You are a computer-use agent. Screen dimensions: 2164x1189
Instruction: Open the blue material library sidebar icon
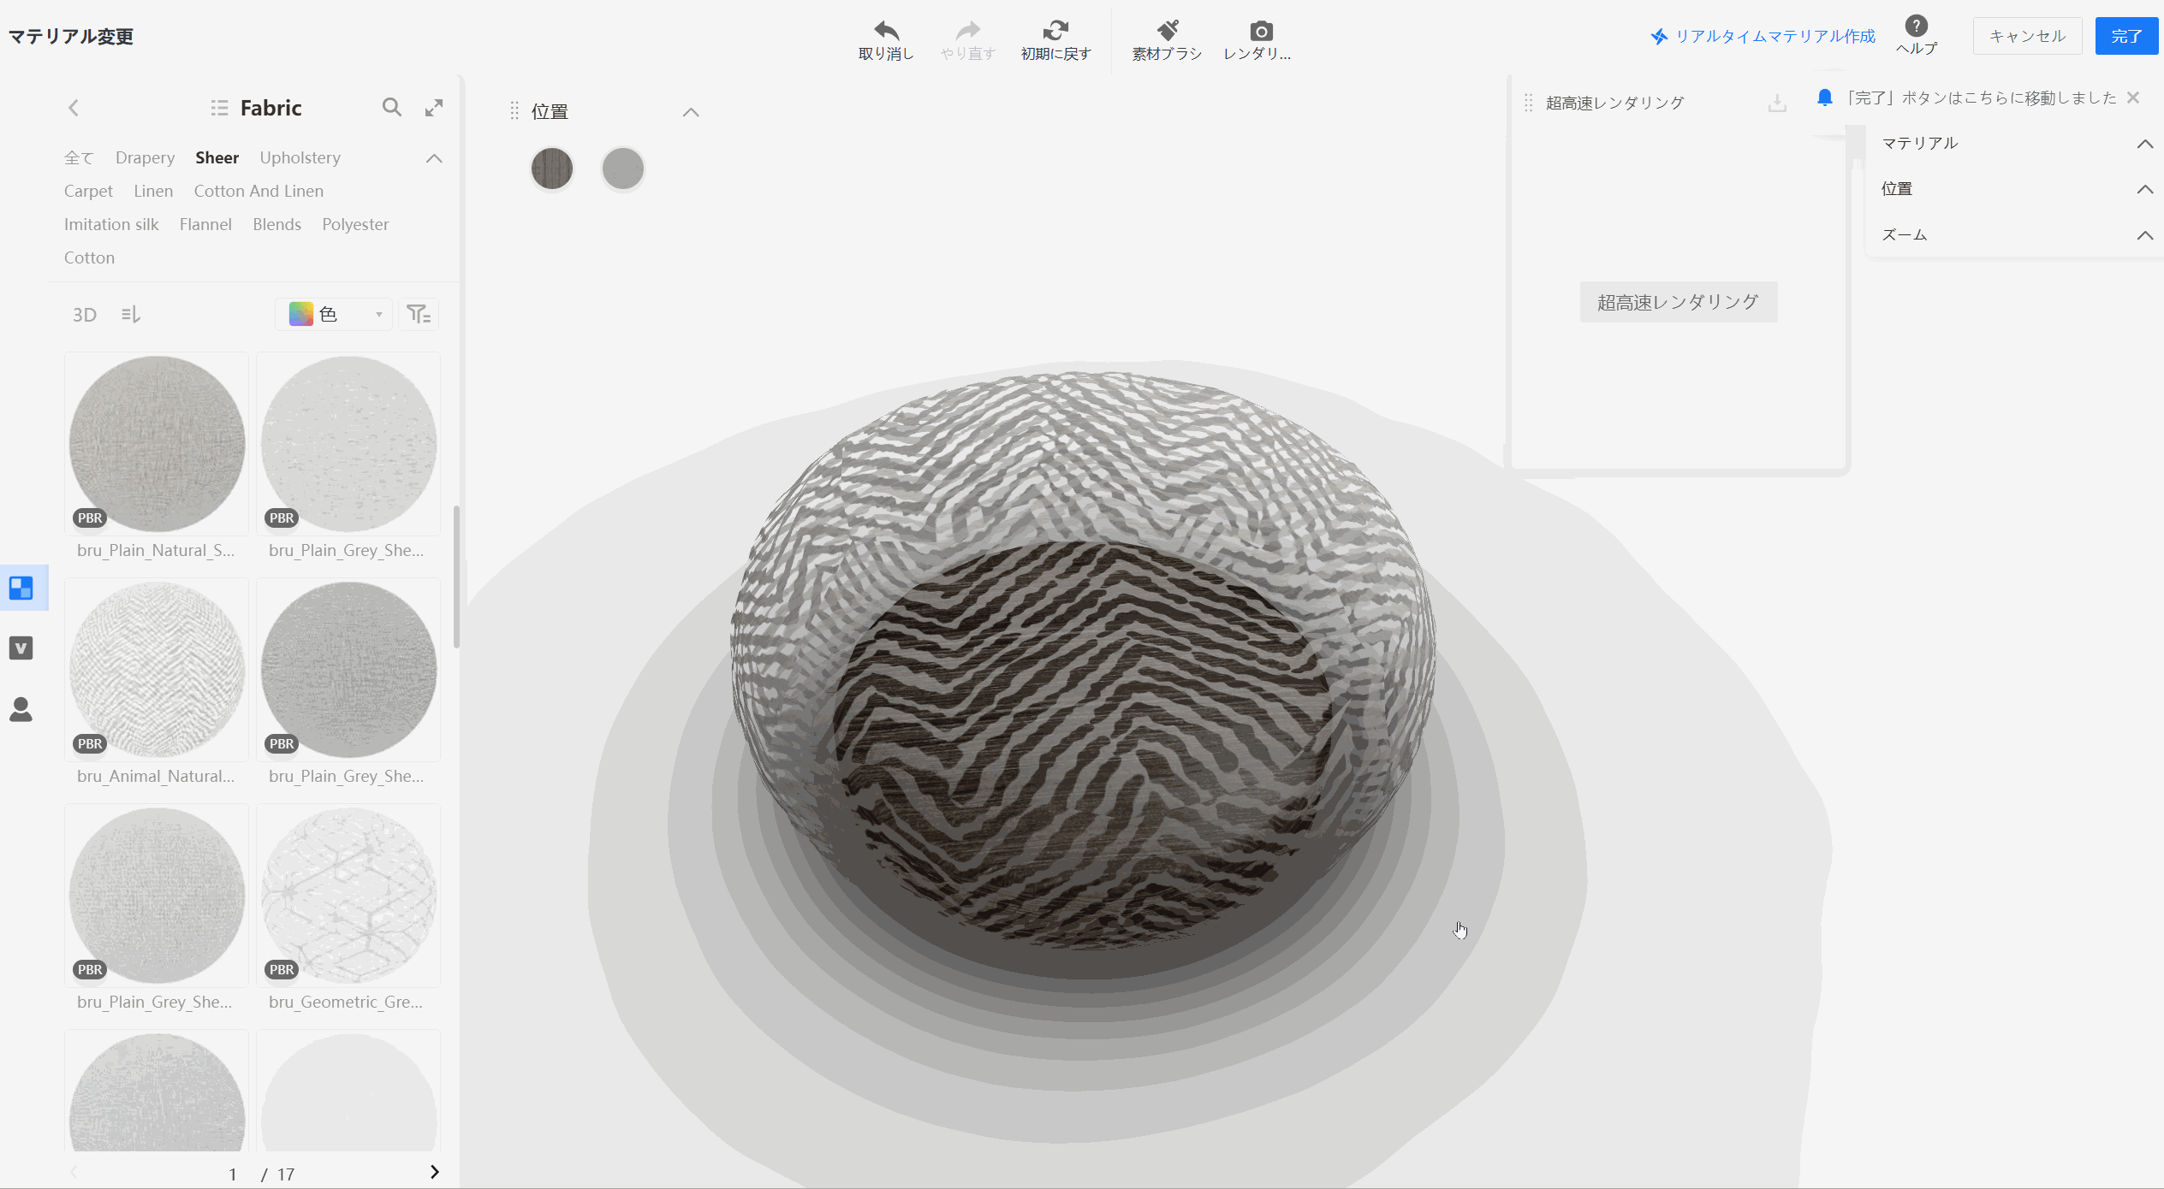pos(21,588)
